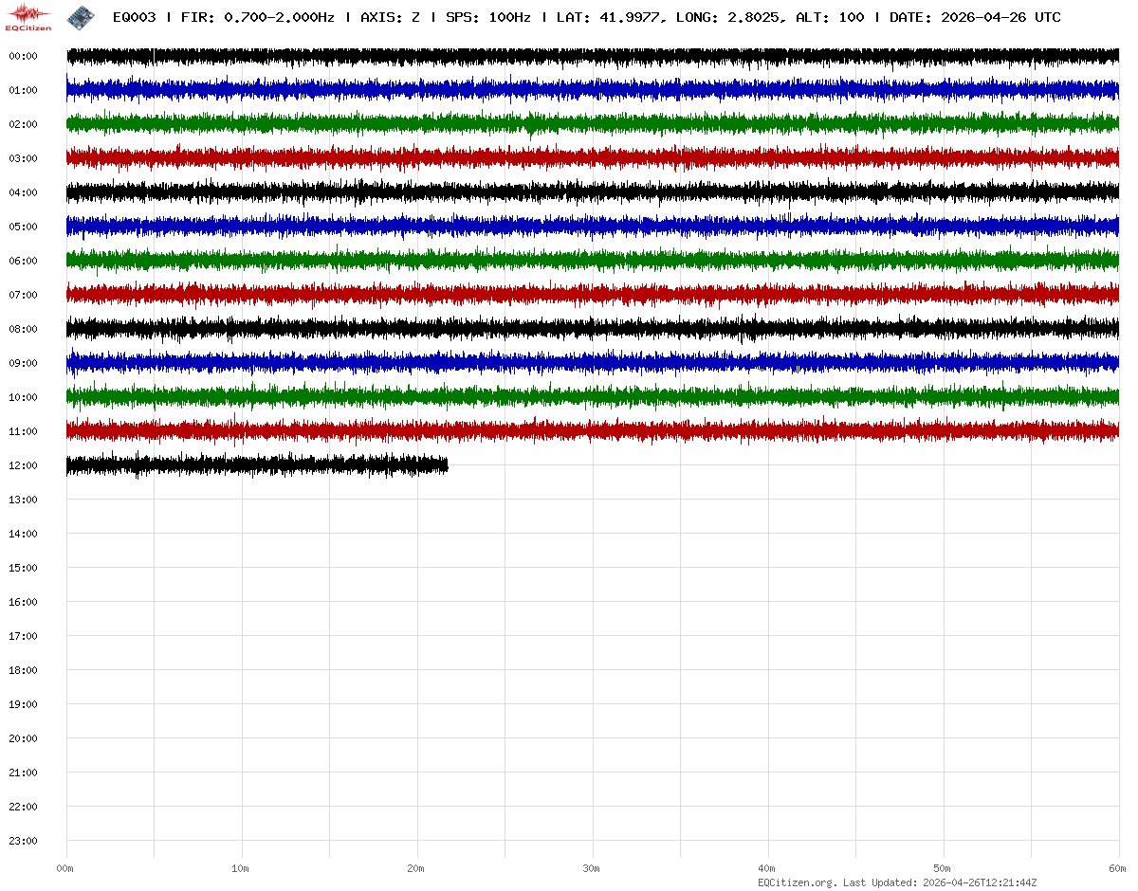Click the AXIS Z header label
The width and height of the screenshot is (1138, 891).
tap(390, 17)
